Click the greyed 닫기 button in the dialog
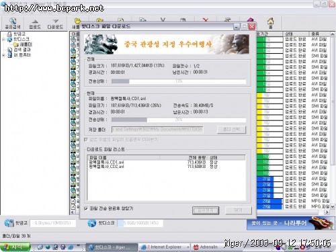The height and width of the screenshot is (252, 336). (x=239, y=210)
